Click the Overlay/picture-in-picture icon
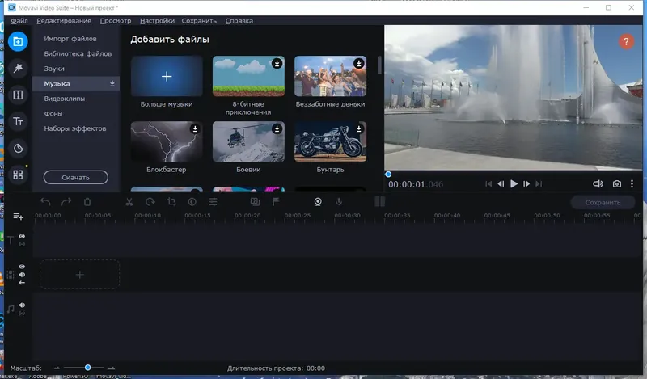 (255, 202)
